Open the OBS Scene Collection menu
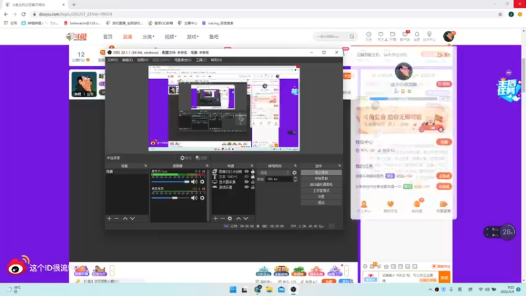526x296 pixels. (x=183, y=60)
